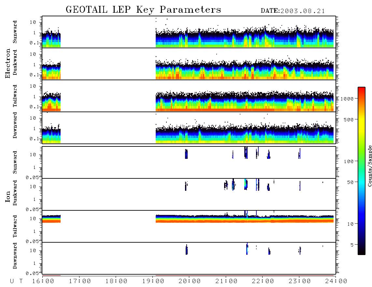Select the '22:00' time axis label
Image resolution: width=372 pixels, height=287 pixels.
click(263, 281)
